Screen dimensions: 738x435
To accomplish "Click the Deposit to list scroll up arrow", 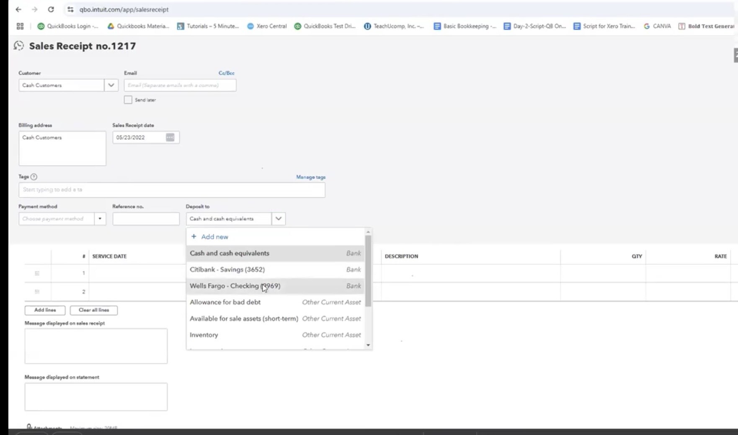I will point(368,232).
